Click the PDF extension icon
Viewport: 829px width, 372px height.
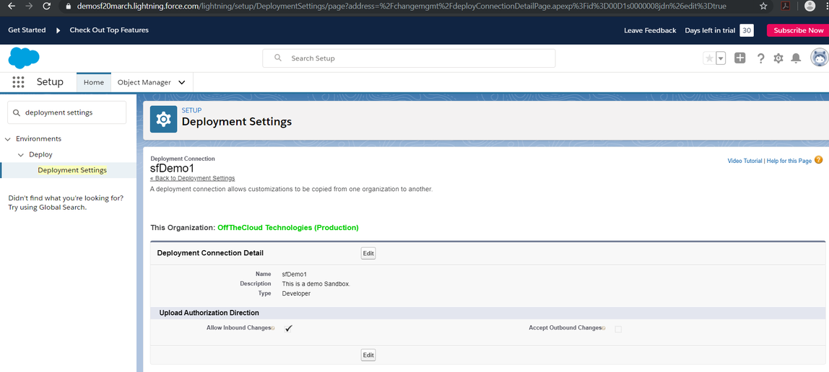coord(786,6)
